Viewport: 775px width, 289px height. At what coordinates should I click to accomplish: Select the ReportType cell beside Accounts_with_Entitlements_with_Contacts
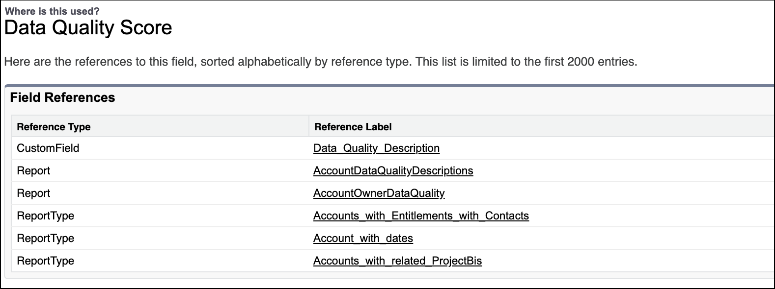[45, 216]
